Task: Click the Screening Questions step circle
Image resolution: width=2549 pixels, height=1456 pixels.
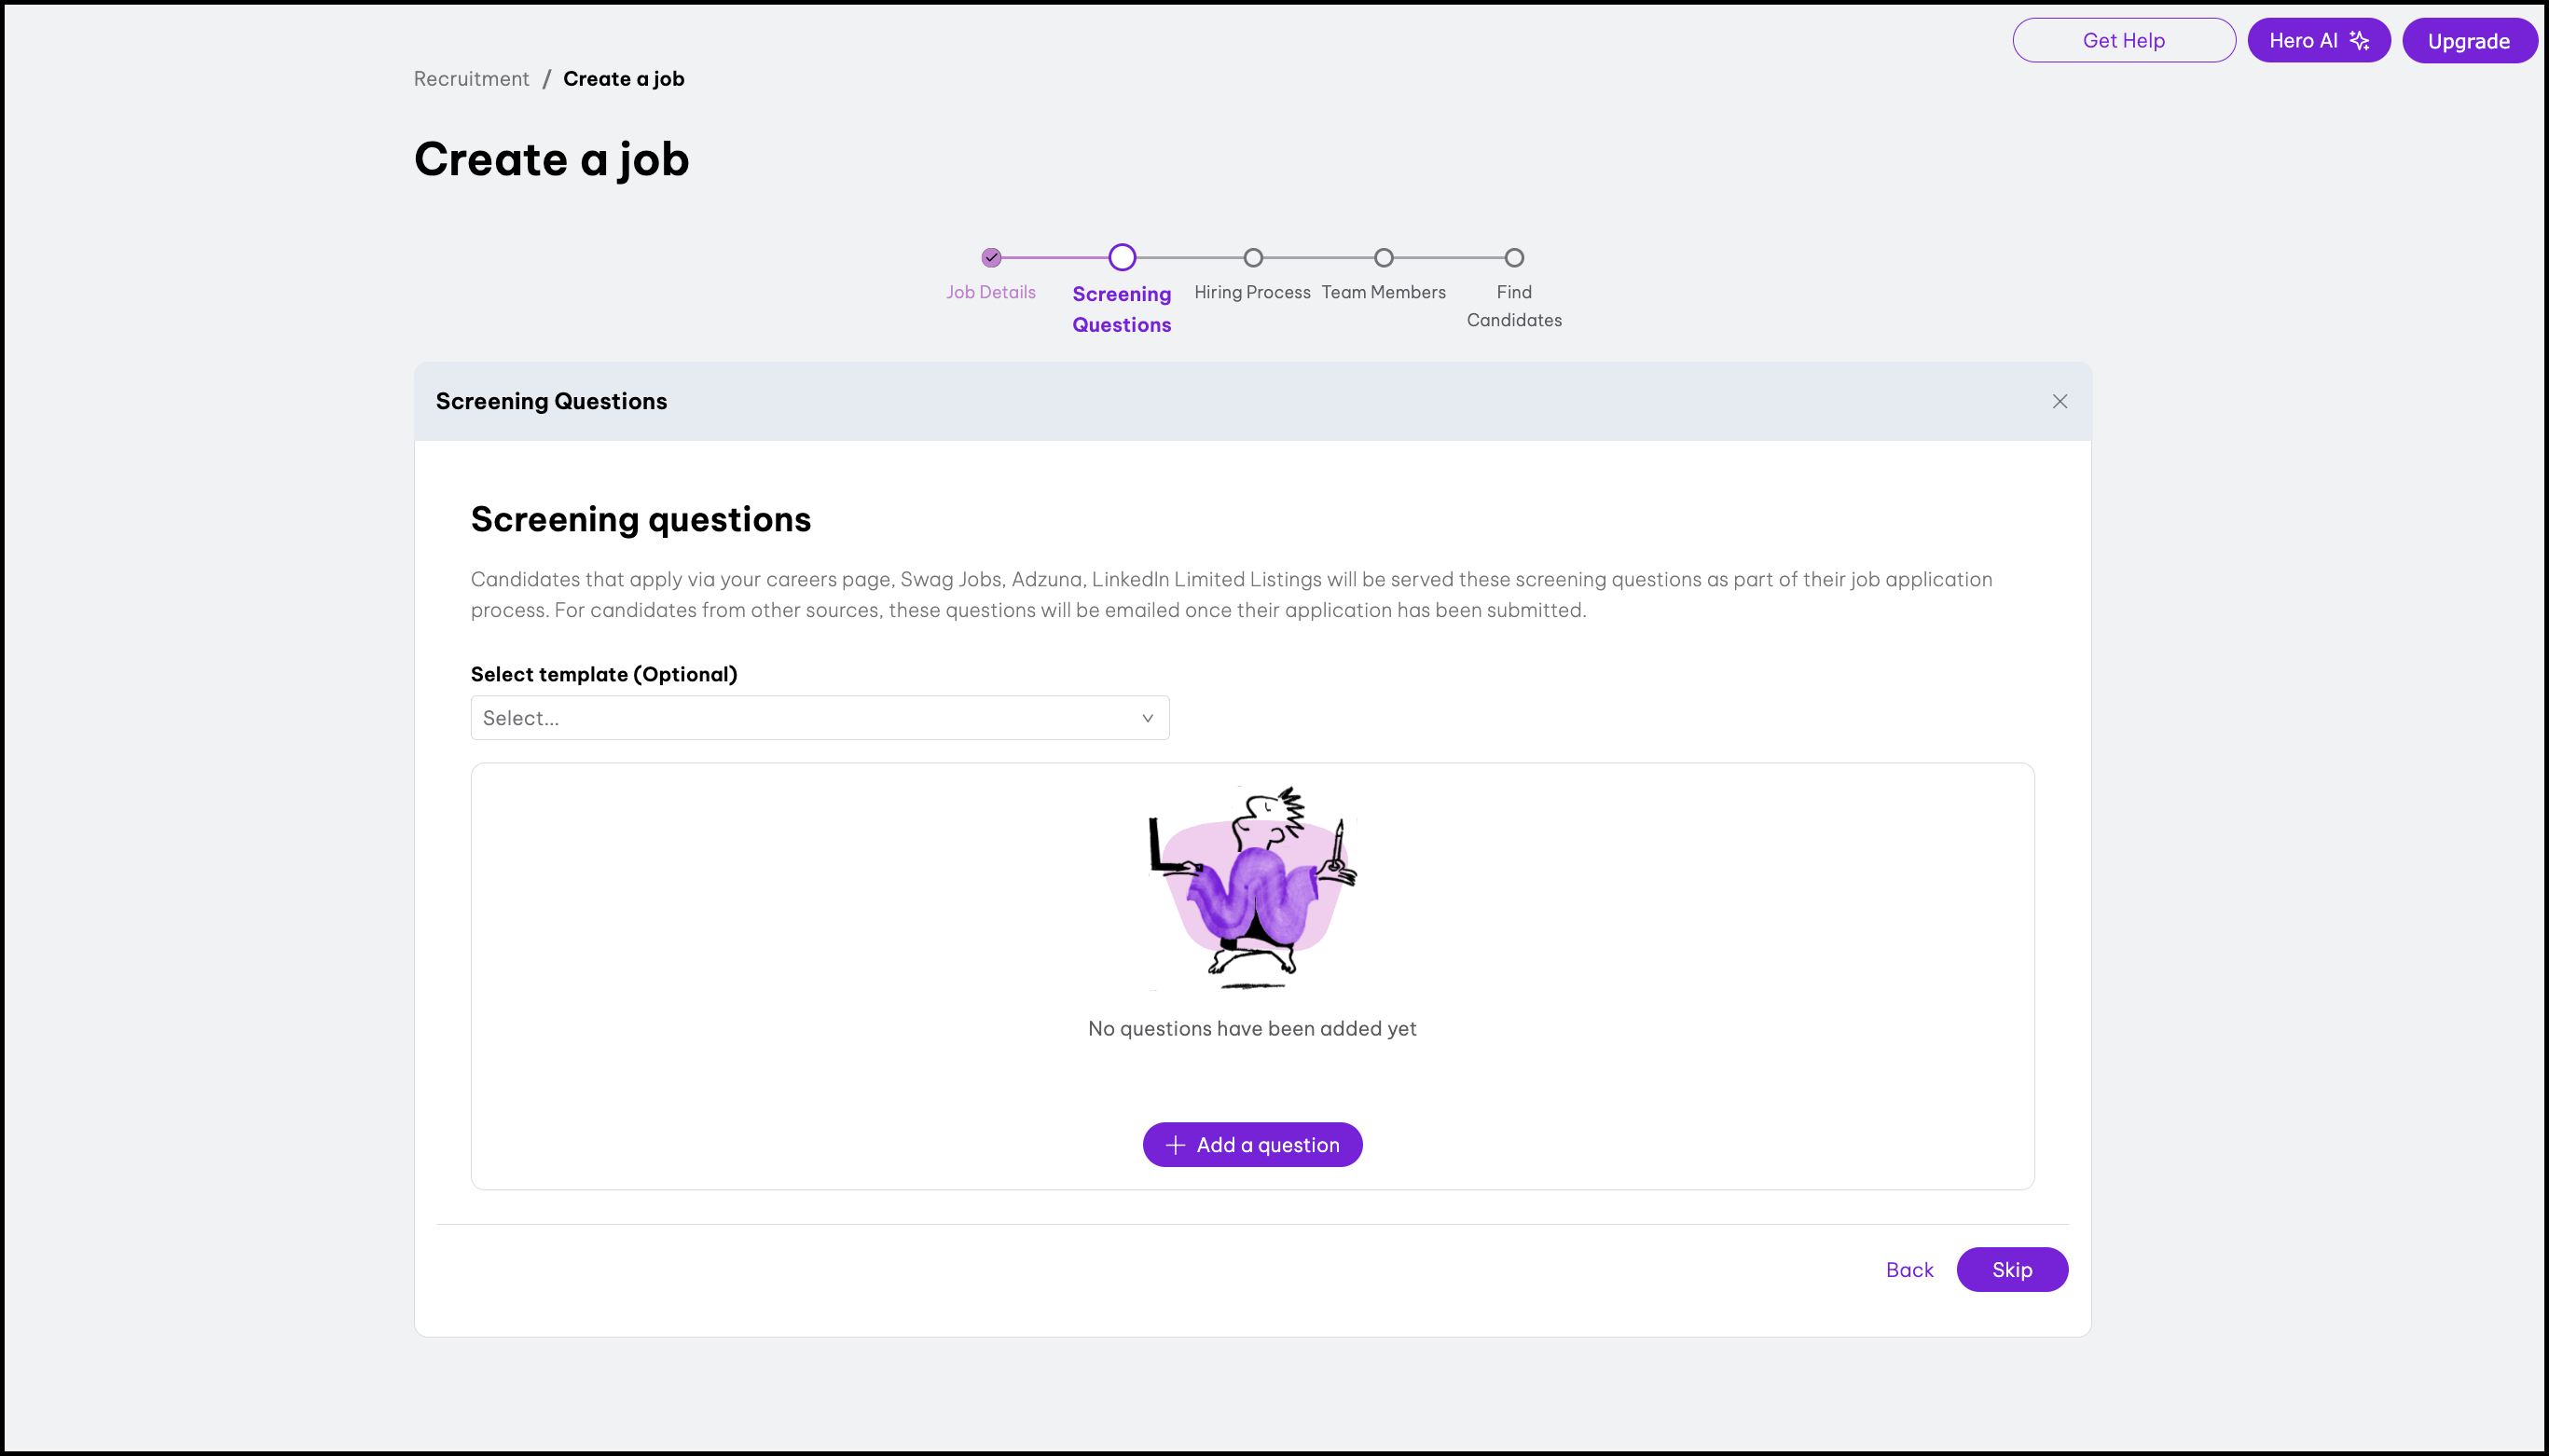Action: pyautogui.click(x=1122, y=258)
